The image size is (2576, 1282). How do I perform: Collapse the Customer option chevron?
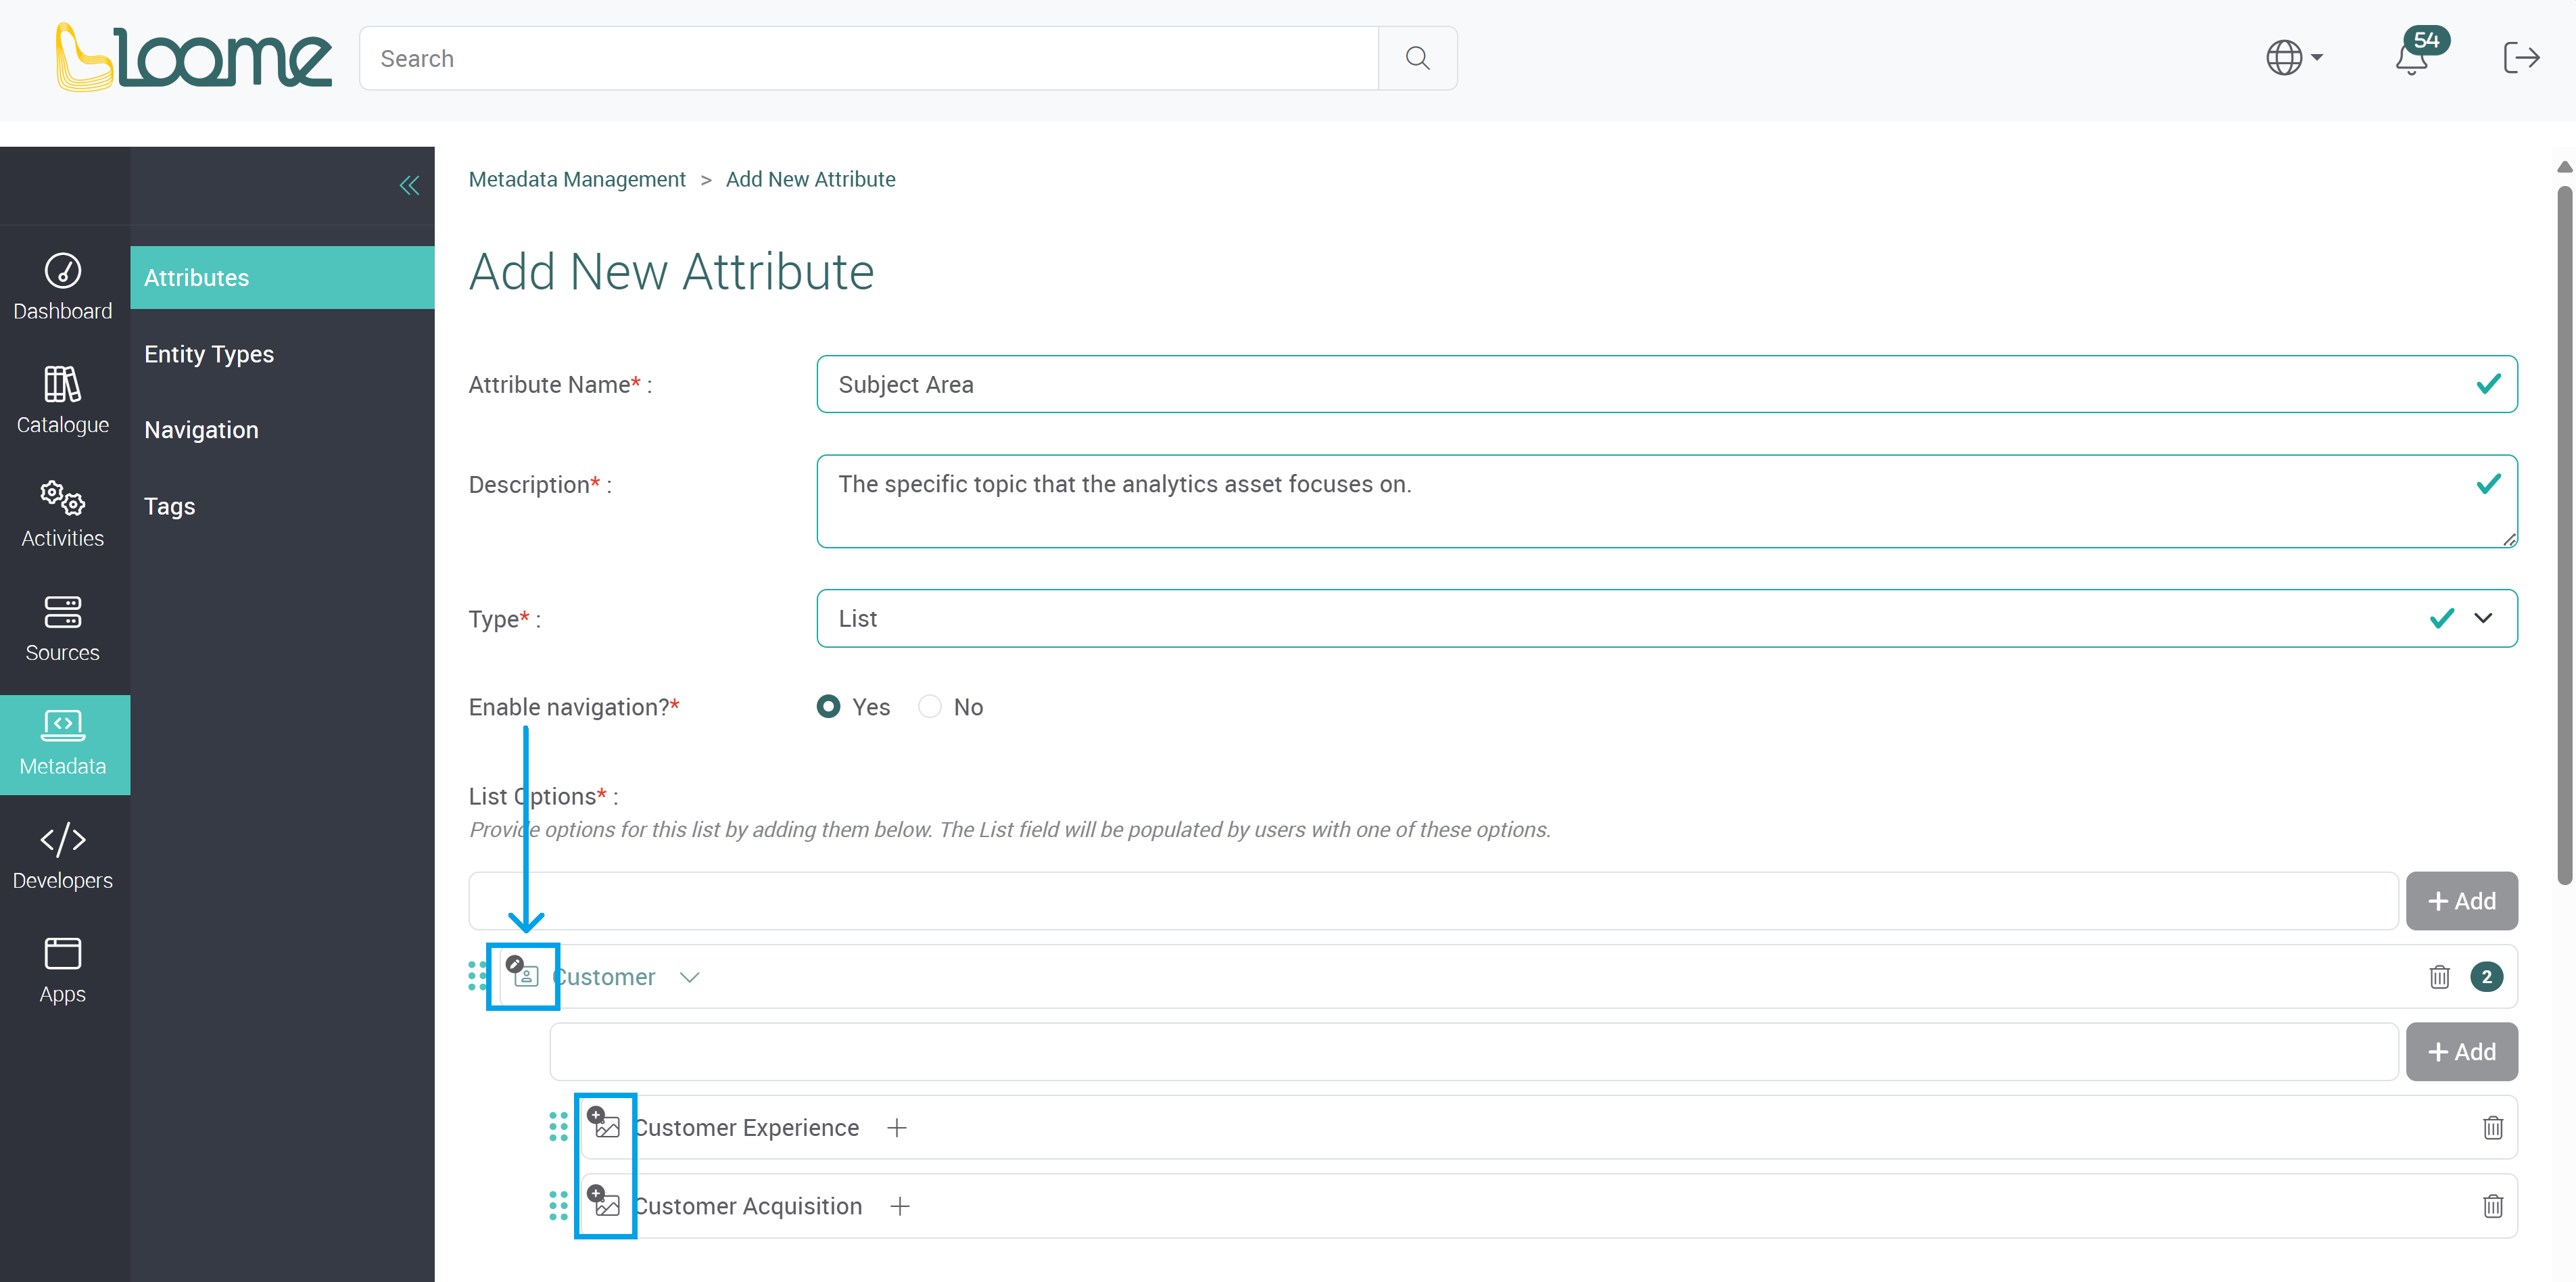(689, 977)
